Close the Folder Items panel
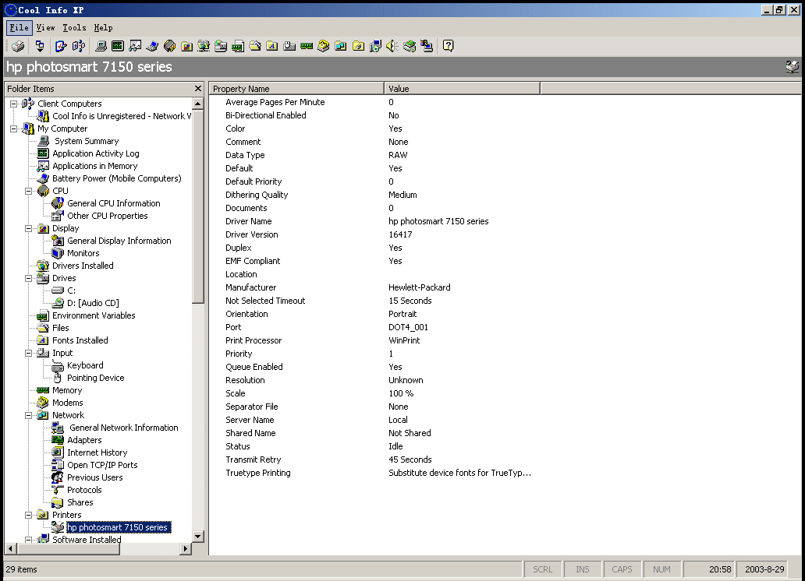 point(198,89)
